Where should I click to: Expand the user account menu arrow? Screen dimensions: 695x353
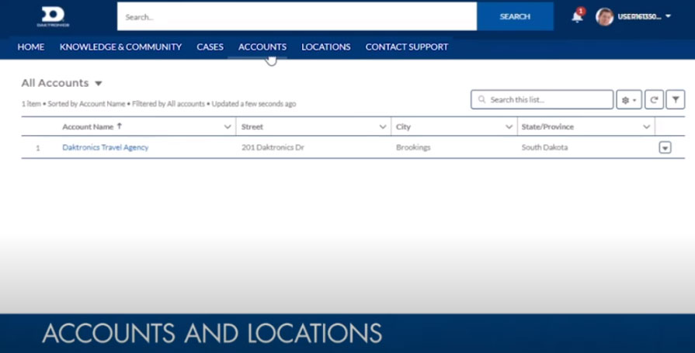tap(669, 16)
